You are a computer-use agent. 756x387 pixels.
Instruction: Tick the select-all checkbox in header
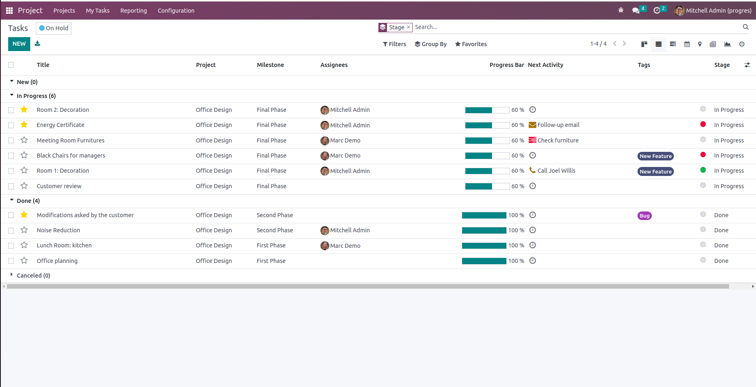tap(11, 65)
